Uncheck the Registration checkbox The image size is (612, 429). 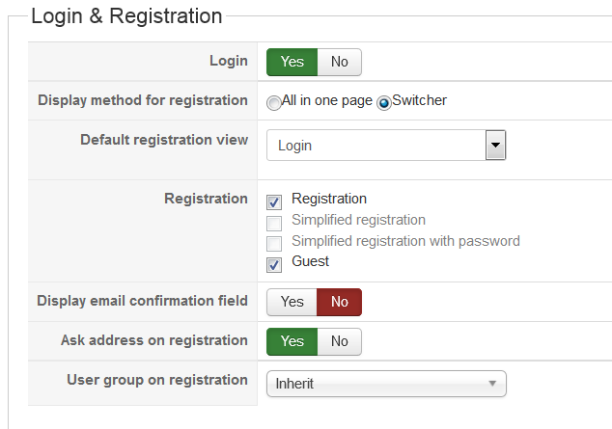(274, 201)
